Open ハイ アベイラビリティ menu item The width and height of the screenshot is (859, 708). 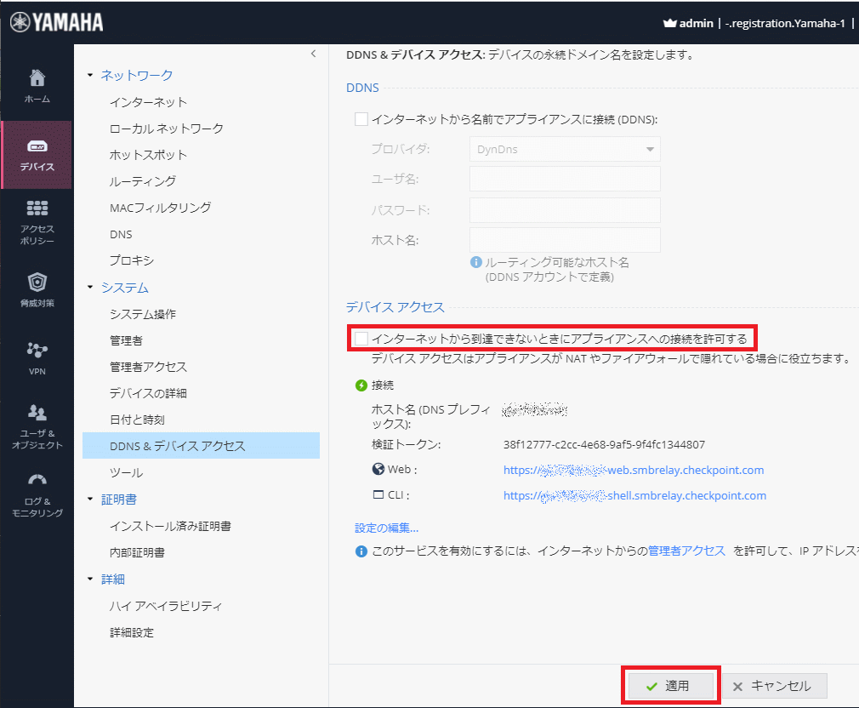click(x=166, y=606)
